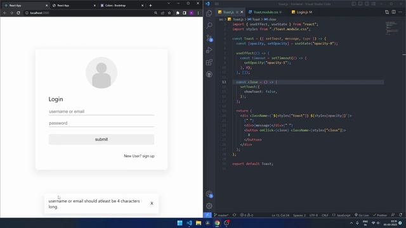Click the profile avatar placeholder image
Viewport: 406px width, 228px height.
[x=101, y=73]
